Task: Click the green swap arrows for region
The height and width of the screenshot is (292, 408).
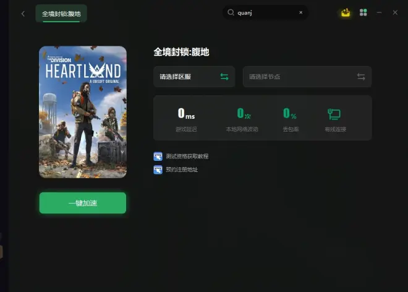Action: point(224,77)
